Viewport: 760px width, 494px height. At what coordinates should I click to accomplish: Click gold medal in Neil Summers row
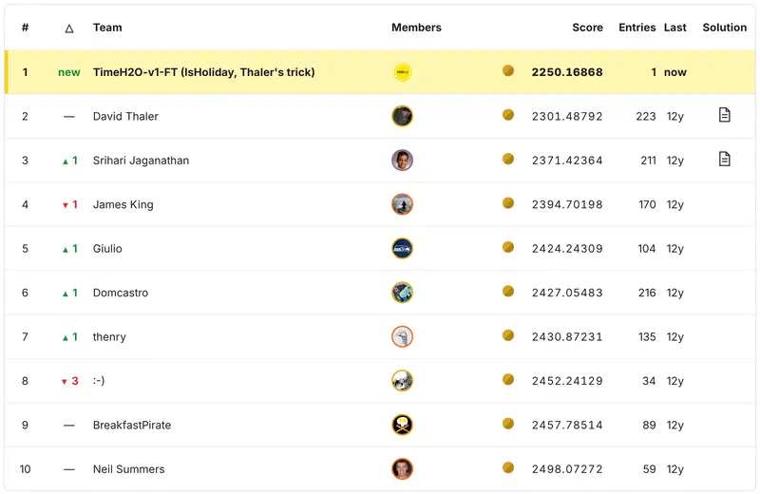[508, 467]
